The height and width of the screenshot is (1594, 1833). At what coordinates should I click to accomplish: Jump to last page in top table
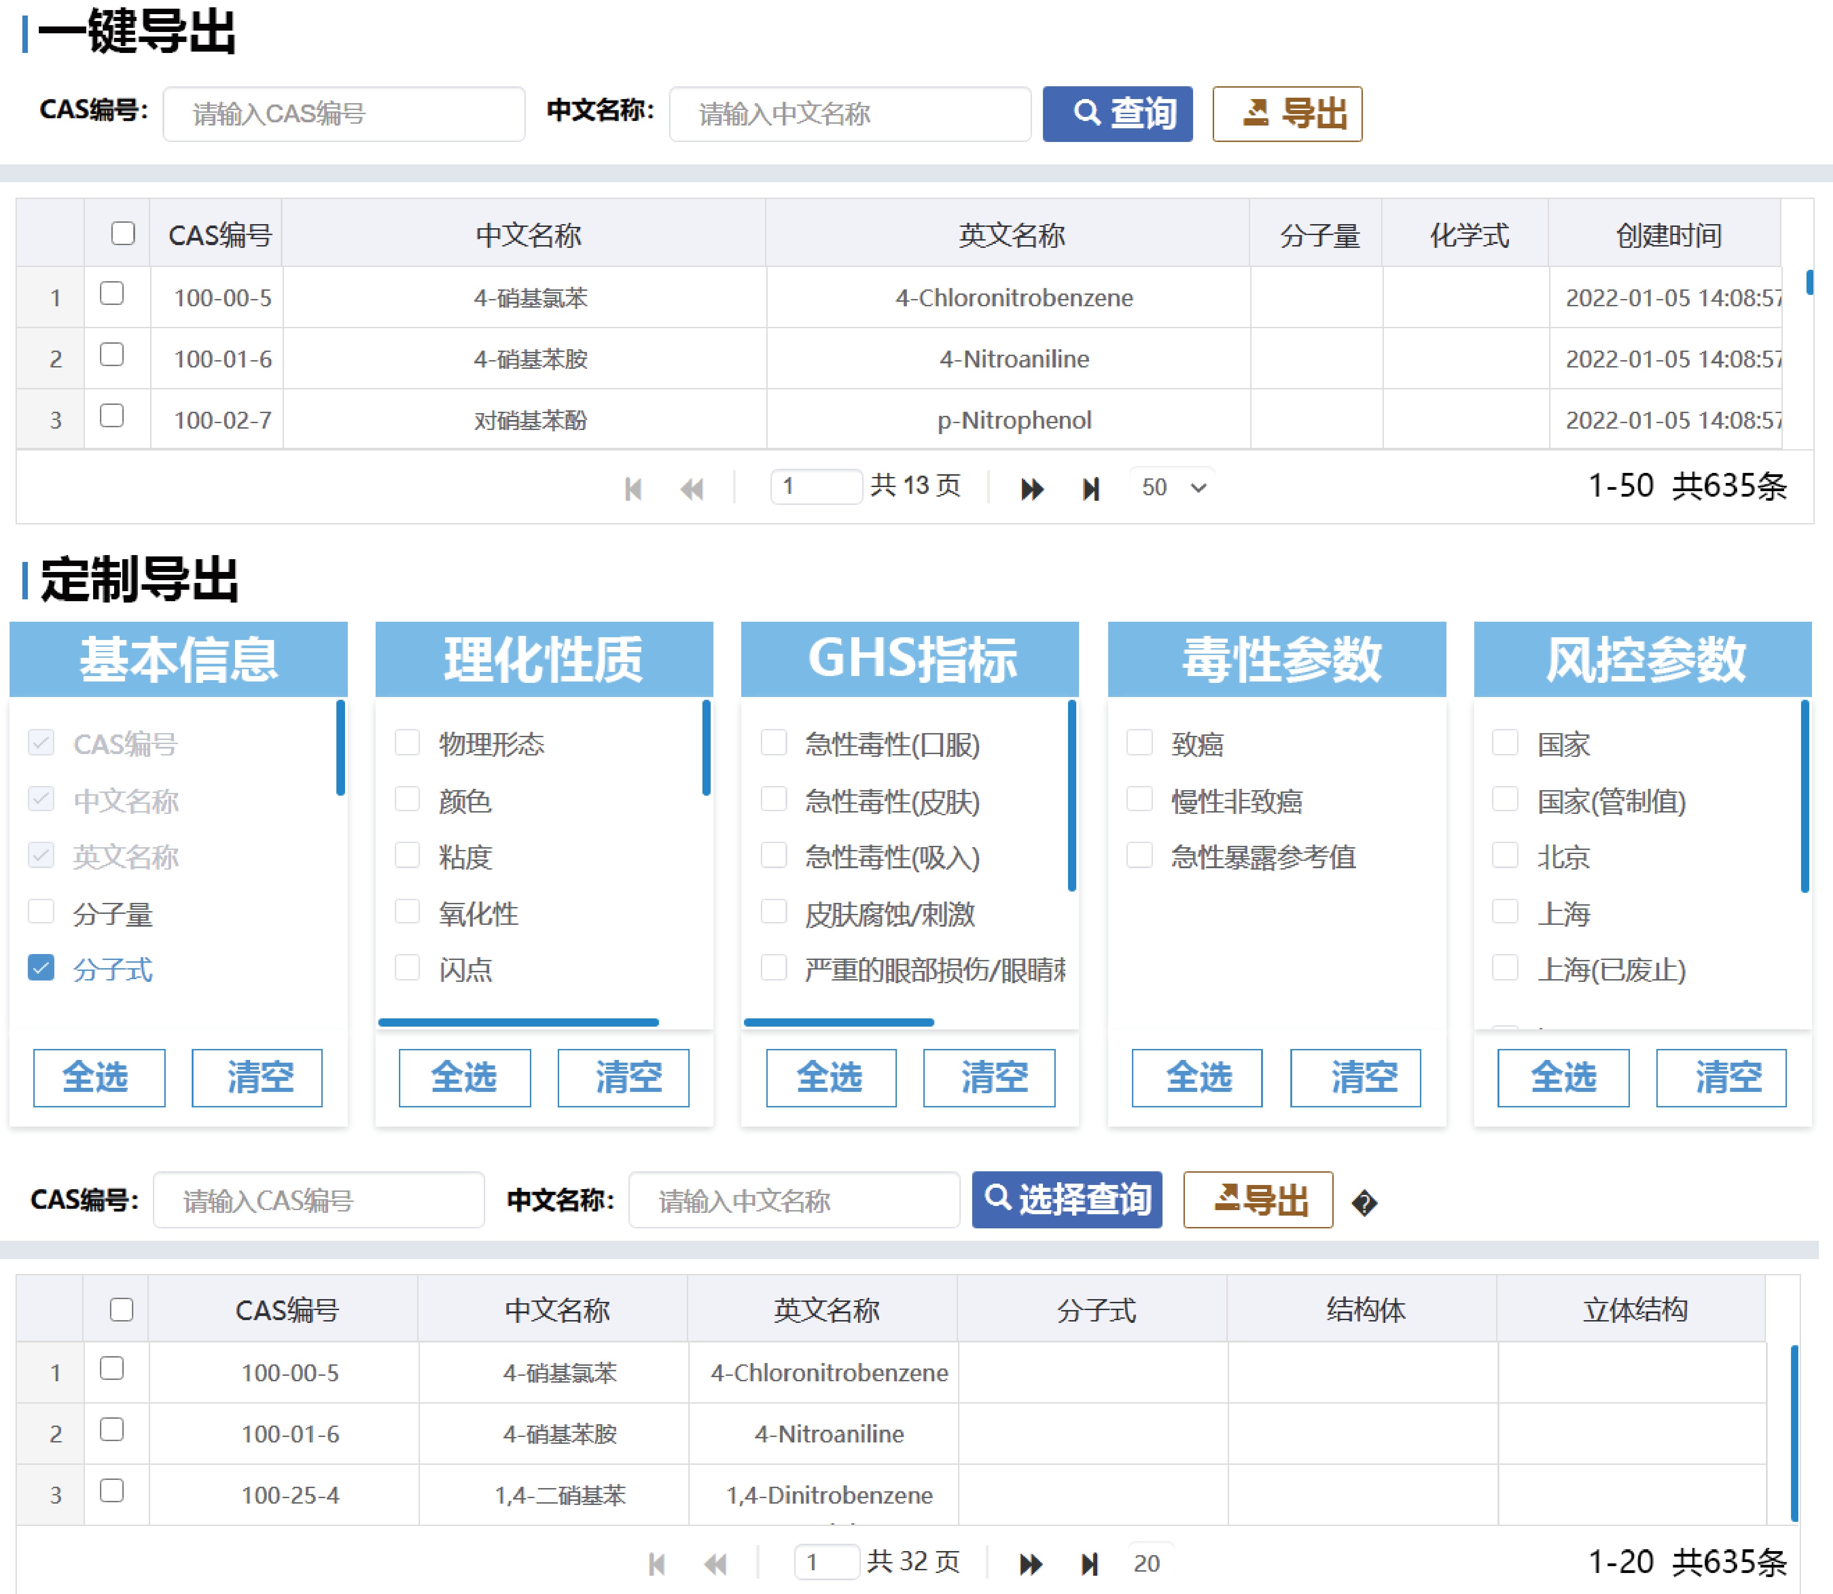pos(1090,488)
